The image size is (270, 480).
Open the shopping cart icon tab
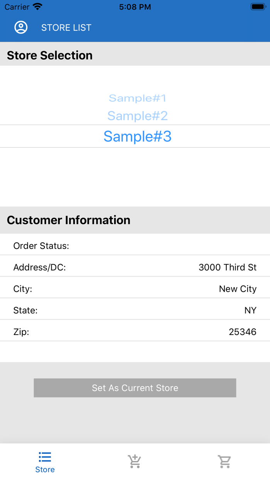[x=224, y=461]
